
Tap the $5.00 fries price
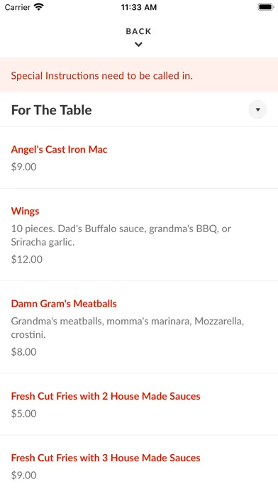coord(24,413)
